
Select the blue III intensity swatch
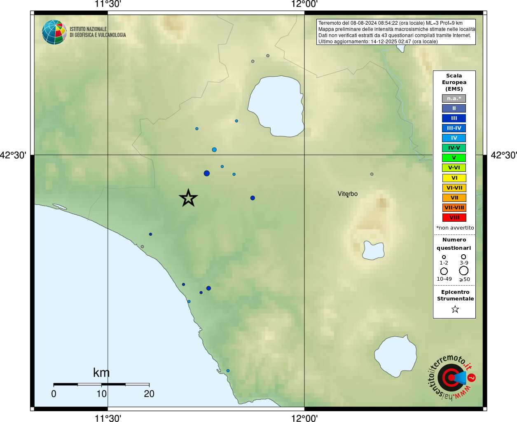(x=454, y=118)
